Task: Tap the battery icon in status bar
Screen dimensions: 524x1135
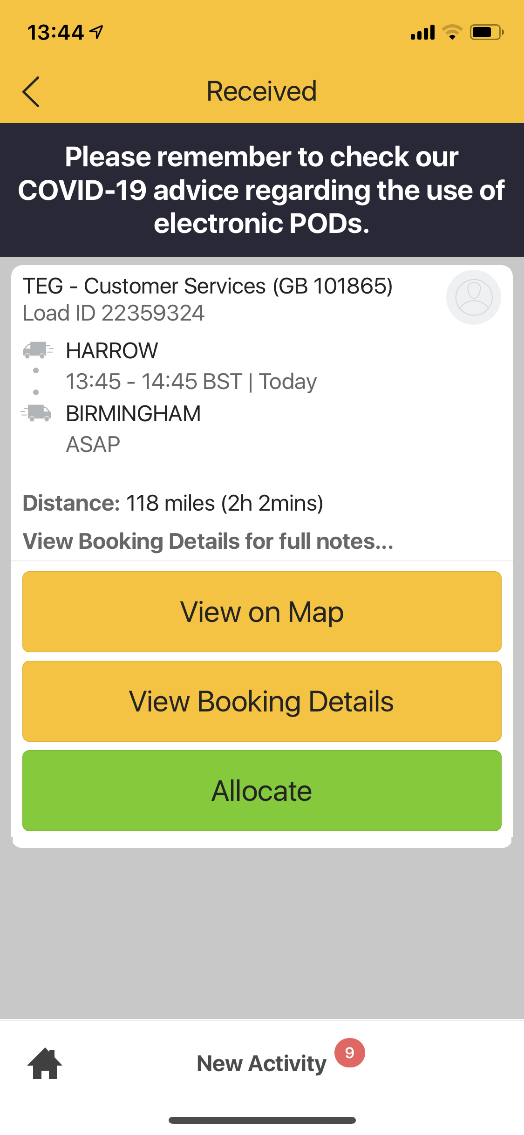Action: (486, 33)
